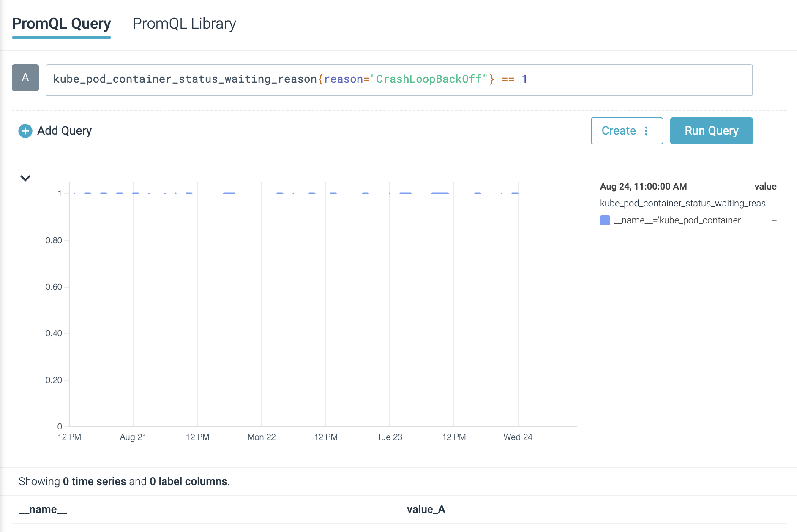Select the __name__='kube_pod_container... legend entry
The width and height of the screenshot is (797, 532).
(680, 220)
